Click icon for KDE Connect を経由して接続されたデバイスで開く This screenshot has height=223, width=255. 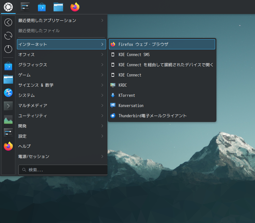coord(113,65)
